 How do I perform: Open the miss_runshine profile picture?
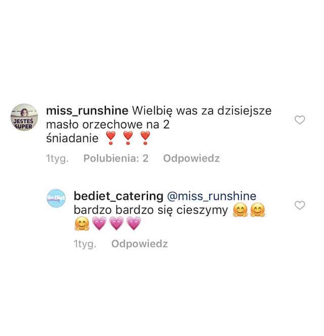coord(24,117)
